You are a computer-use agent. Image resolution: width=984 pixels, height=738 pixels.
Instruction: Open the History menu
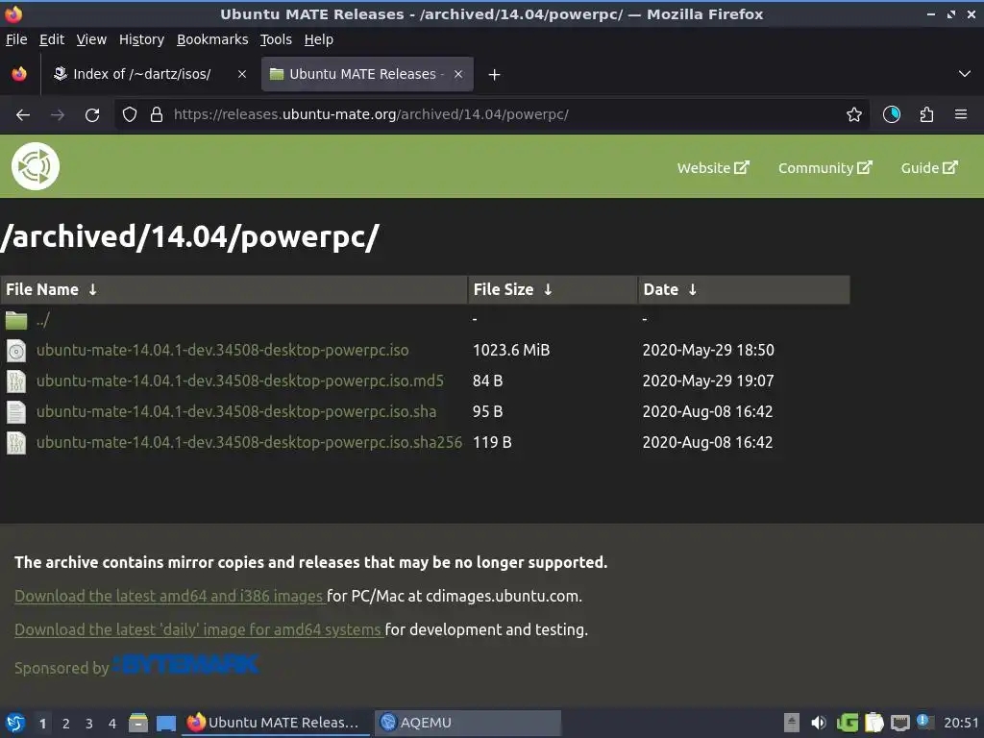141,39
